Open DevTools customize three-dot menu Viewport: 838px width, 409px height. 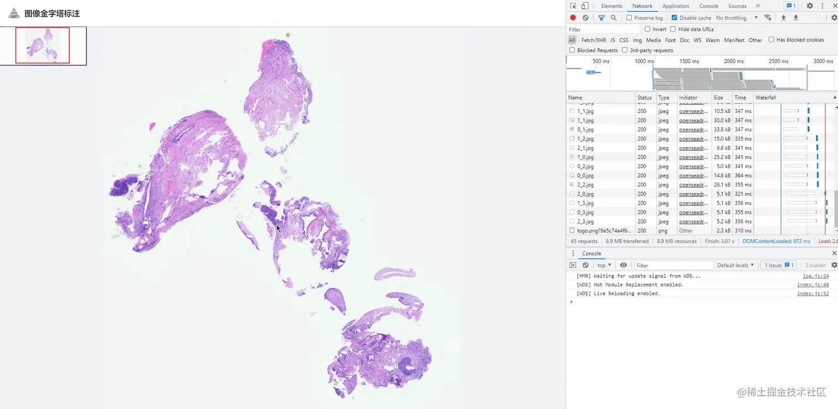[x=822, y=6]
